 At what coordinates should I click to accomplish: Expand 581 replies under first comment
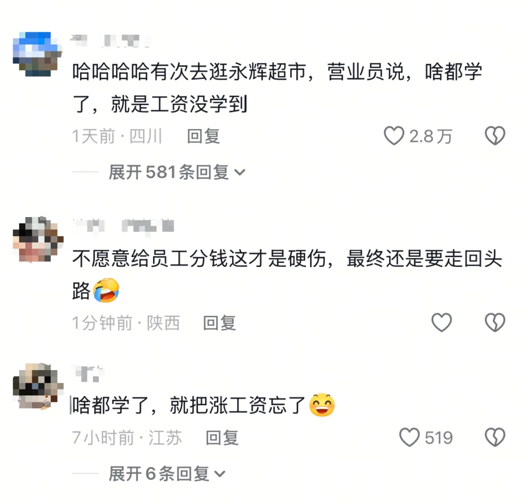coord(177,173)
